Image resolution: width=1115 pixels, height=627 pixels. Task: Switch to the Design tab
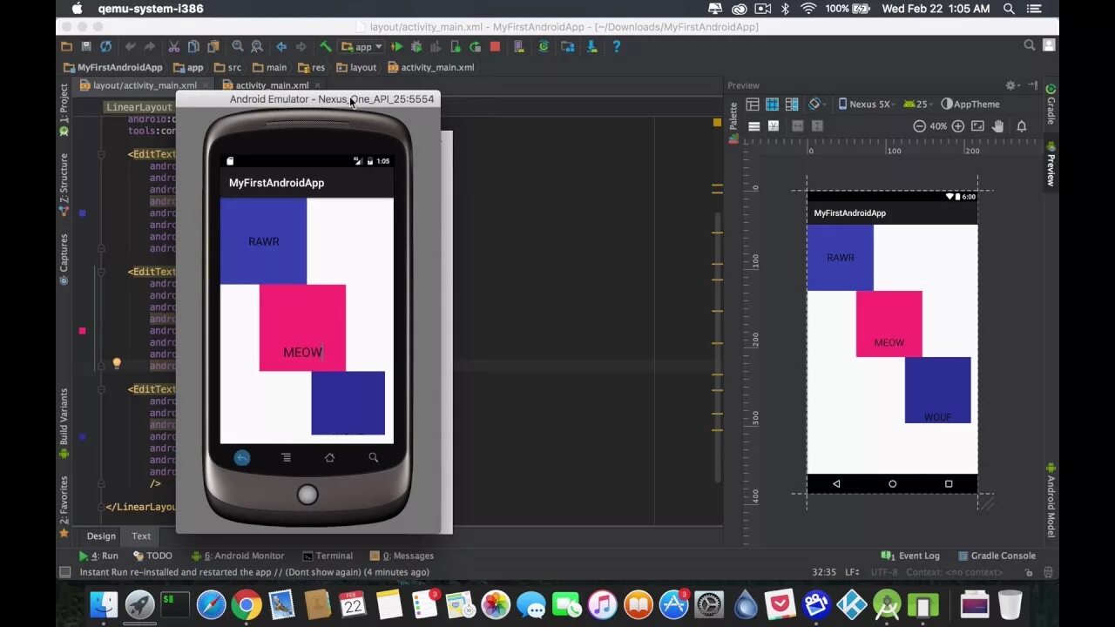[x=101, y=536]
